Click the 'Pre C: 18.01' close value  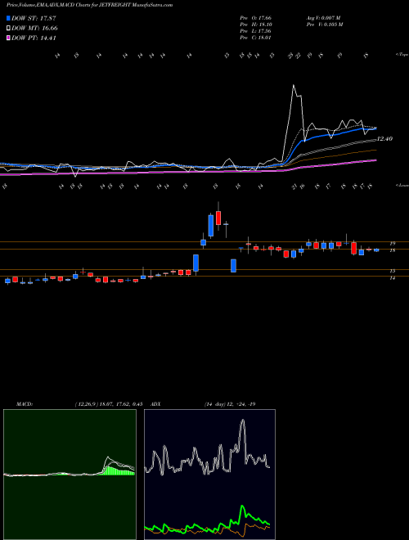(x=256, y=38)
